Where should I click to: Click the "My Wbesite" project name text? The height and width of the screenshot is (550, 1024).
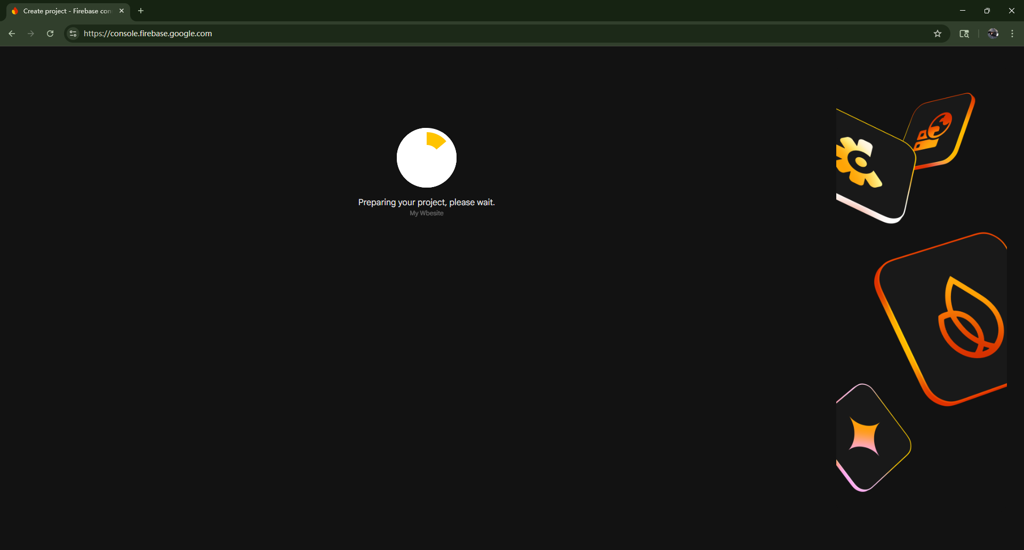[427, 213]
